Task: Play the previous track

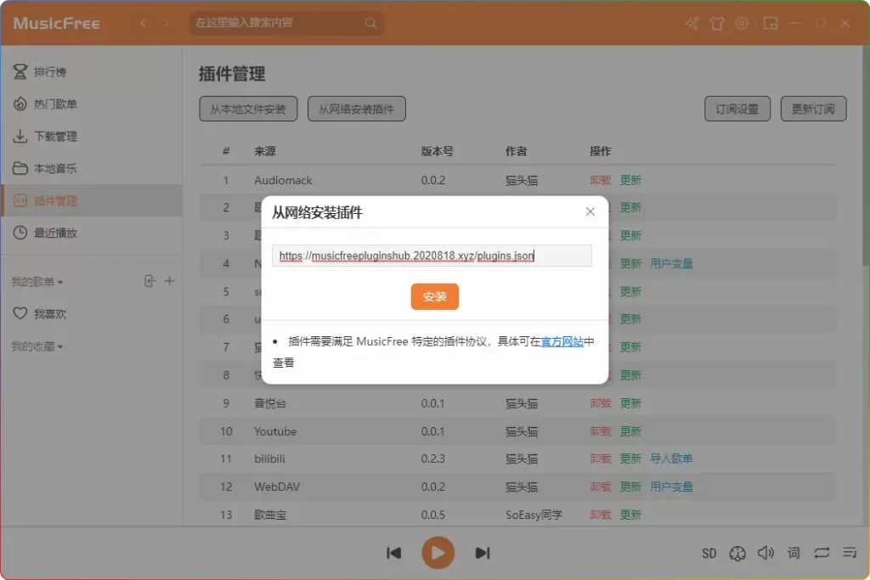Action: coord(394,553)
